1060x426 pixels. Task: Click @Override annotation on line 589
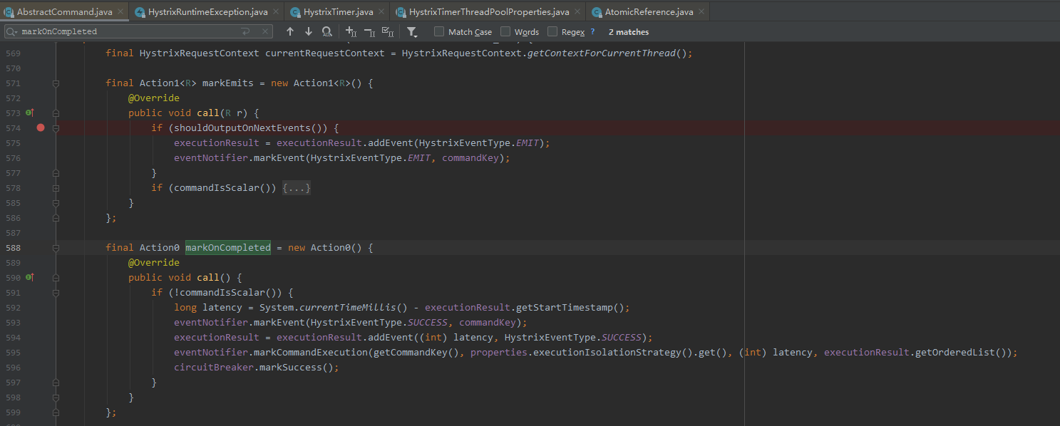(x=154, y=262)
